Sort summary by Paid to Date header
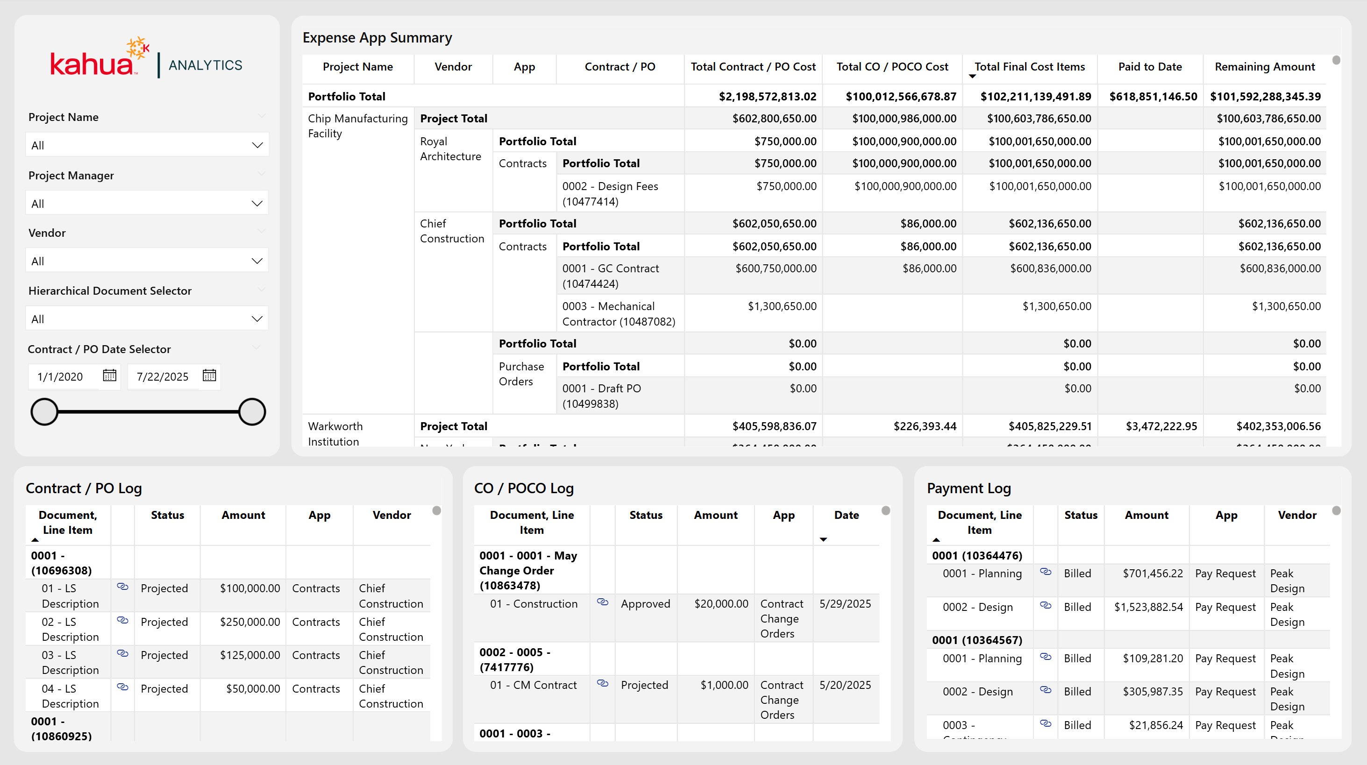The width and height of the screenshot is (1367, 765). (1149, 67)
